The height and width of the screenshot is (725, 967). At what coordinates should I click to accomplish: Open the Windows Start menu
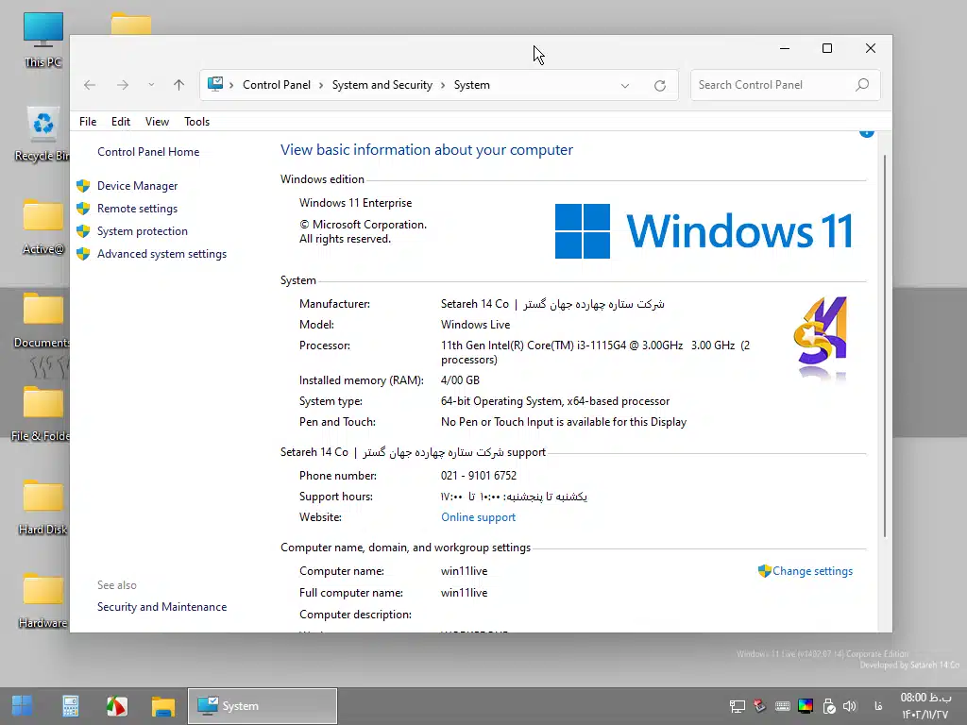point(22,706)
